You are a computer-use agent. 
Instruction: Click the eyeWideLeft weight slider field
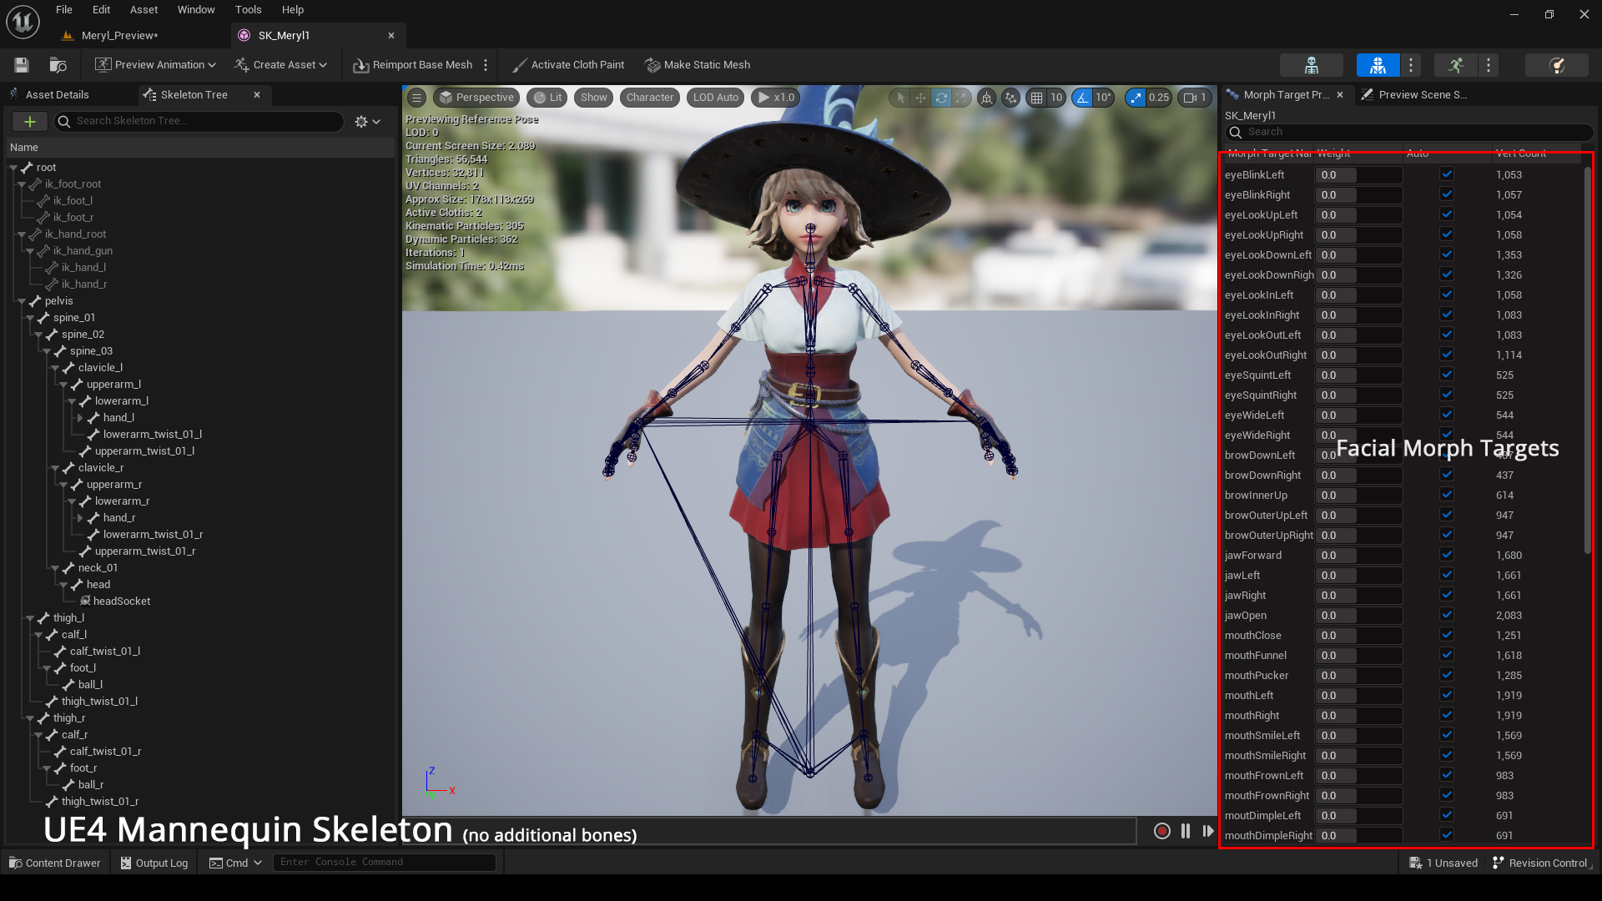point(1358,415)
